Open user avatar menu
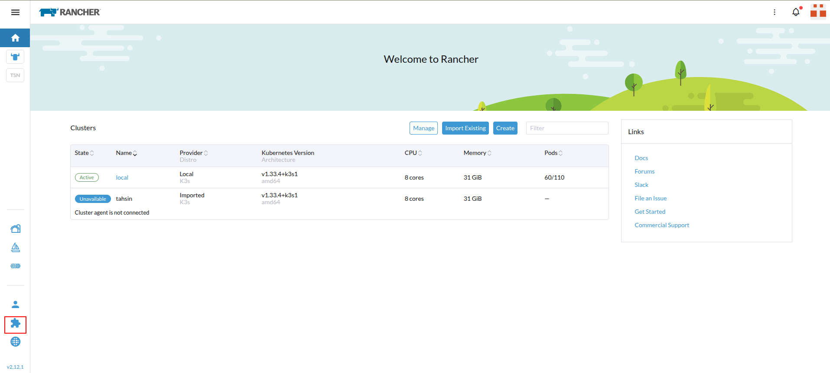 (818, 12)
